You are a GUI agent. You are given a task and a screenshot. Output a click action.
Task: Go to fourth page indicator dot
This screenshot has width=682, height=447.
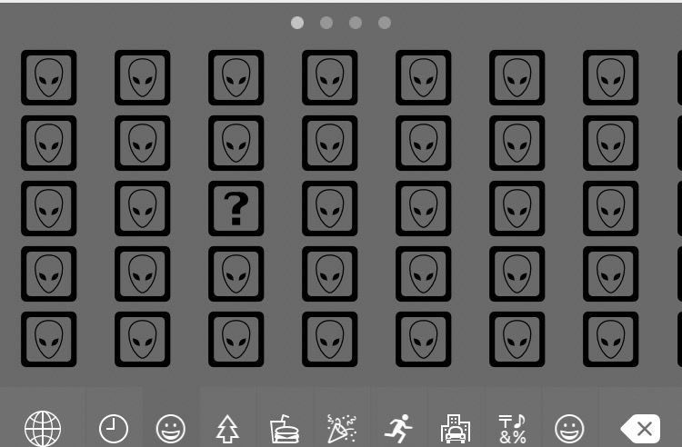(x=385, y=23)
